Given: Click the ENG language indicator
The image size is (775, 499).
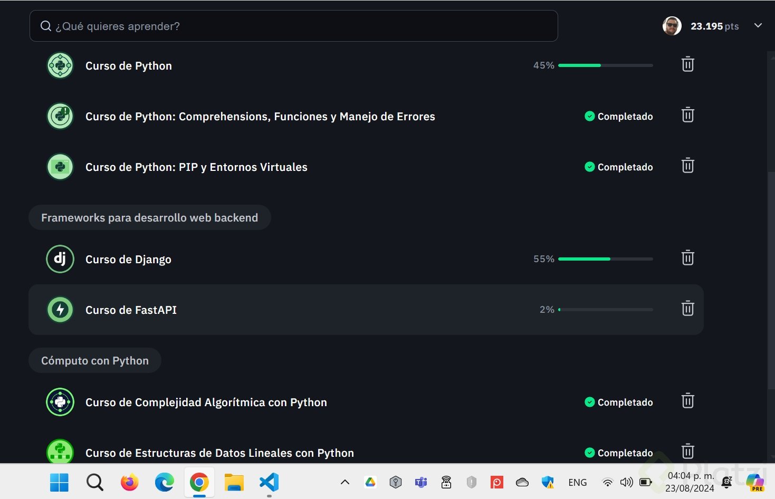Looking at the screenshot, I should pos(577,482).
